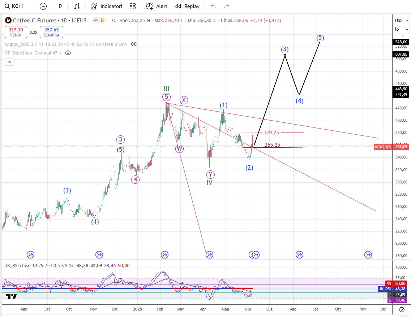
Task: Toggle Guppy_MAC indicator visibility eye
Action: pyautogui.click(x=134, y=44)
